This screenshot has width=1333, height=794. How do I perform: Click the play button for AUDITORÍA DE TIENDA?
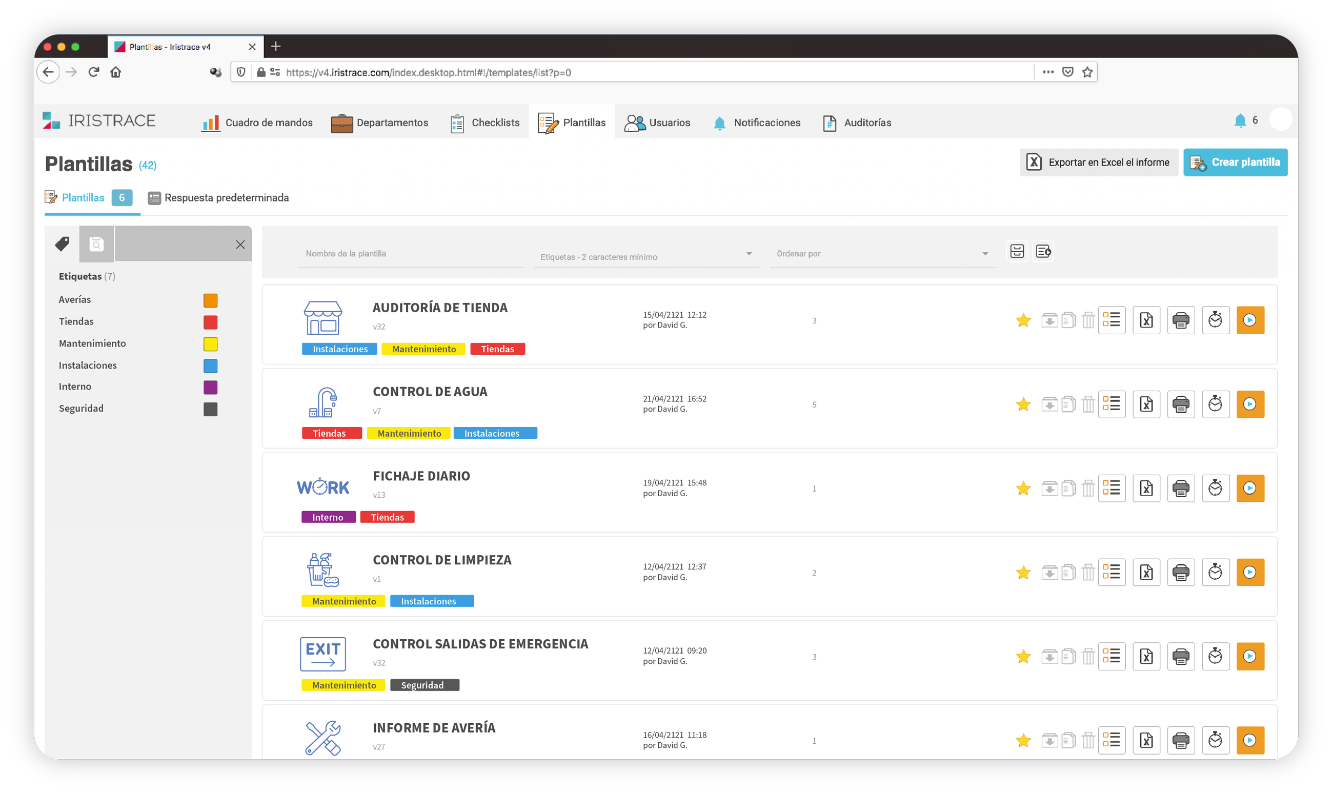click(x=1249, y=320)
